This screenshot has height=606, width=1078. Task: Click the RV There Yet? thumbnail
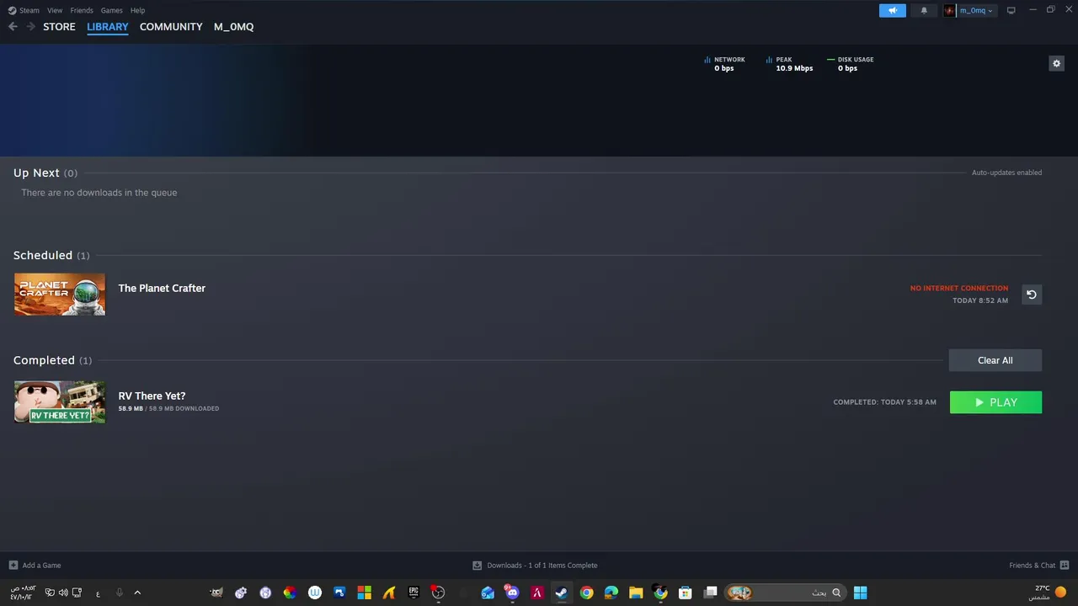[x=60, y=401]
